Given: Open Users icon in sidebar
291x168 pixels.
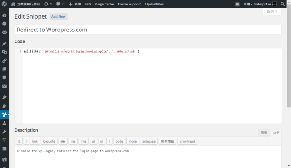Looking at the screenshot, I should tap(4, 123).
